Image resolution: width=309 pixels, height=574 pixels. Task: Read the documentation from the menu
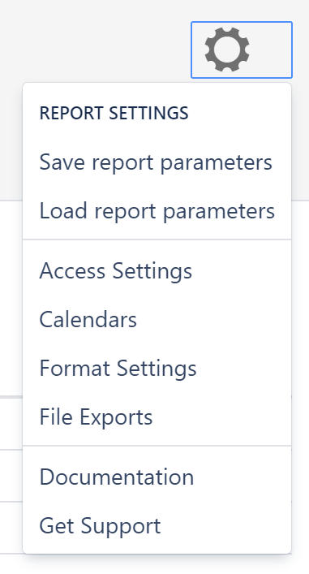coord(157,477)
